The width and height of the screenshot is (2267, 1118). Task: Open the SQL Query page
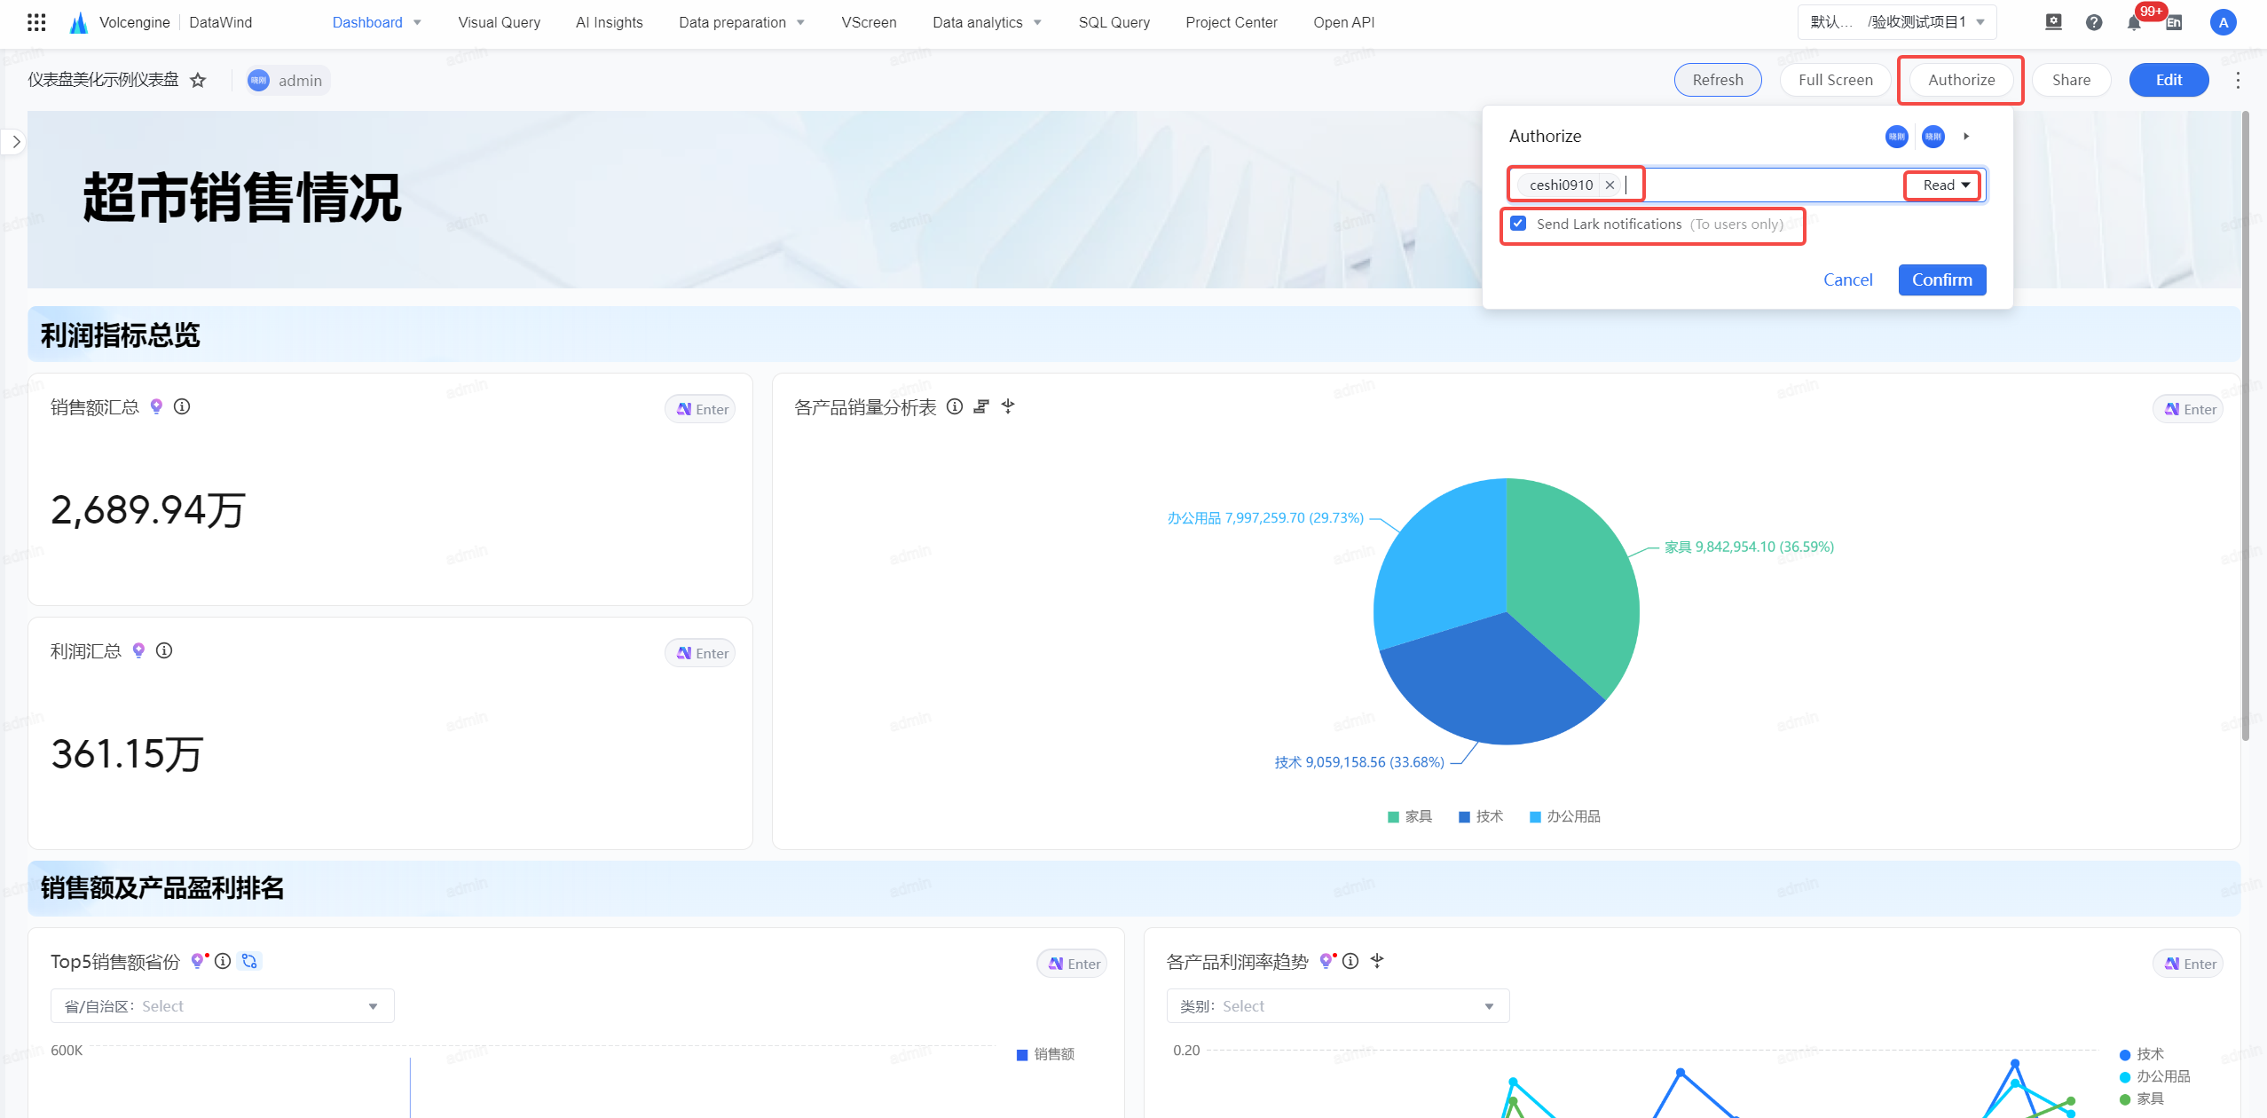coord(1114,22)
